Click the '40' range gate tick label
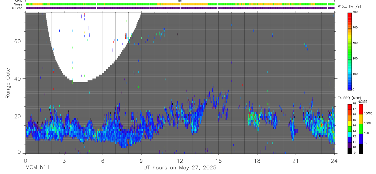 [x=18, y=79]
